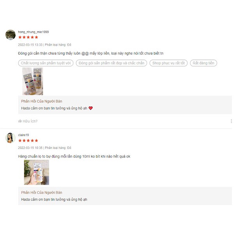Viewport: 235px width, 235px height.
Task: Click the 2022-03-15 13:33 review timestamp
Action: click(x=30, y=45)
